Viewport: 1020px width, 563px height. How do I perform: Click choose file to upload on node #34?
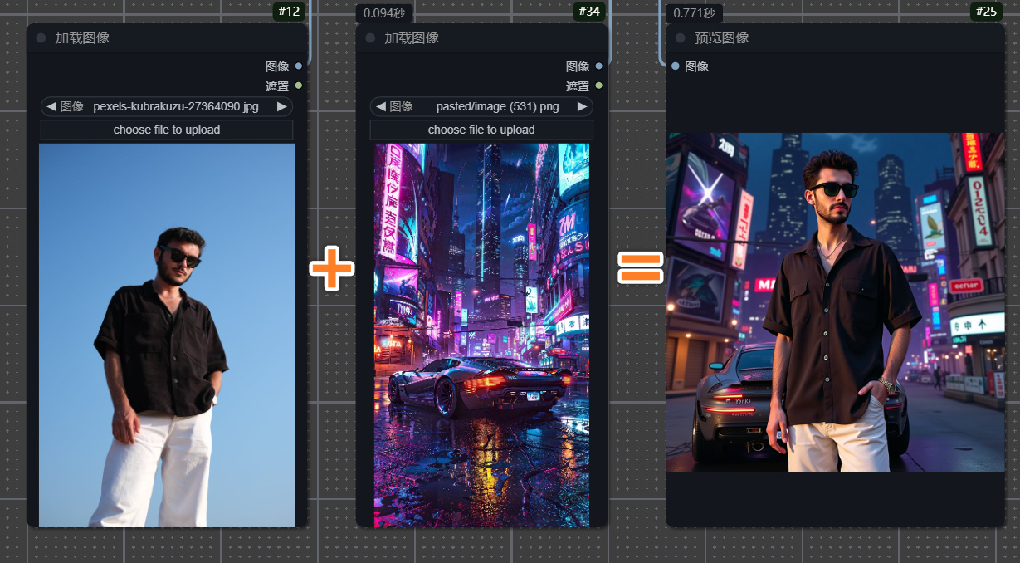(x=481, y=130)
